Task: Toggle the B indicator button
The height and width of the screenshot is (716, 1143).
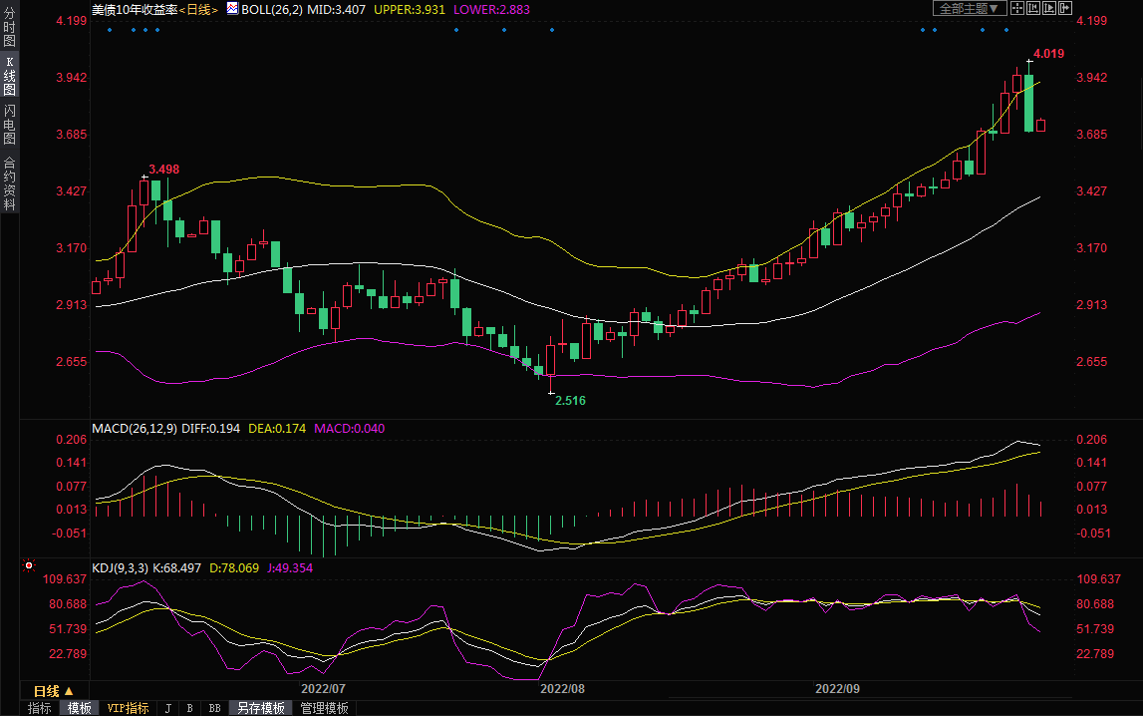Action: [189, 708]
